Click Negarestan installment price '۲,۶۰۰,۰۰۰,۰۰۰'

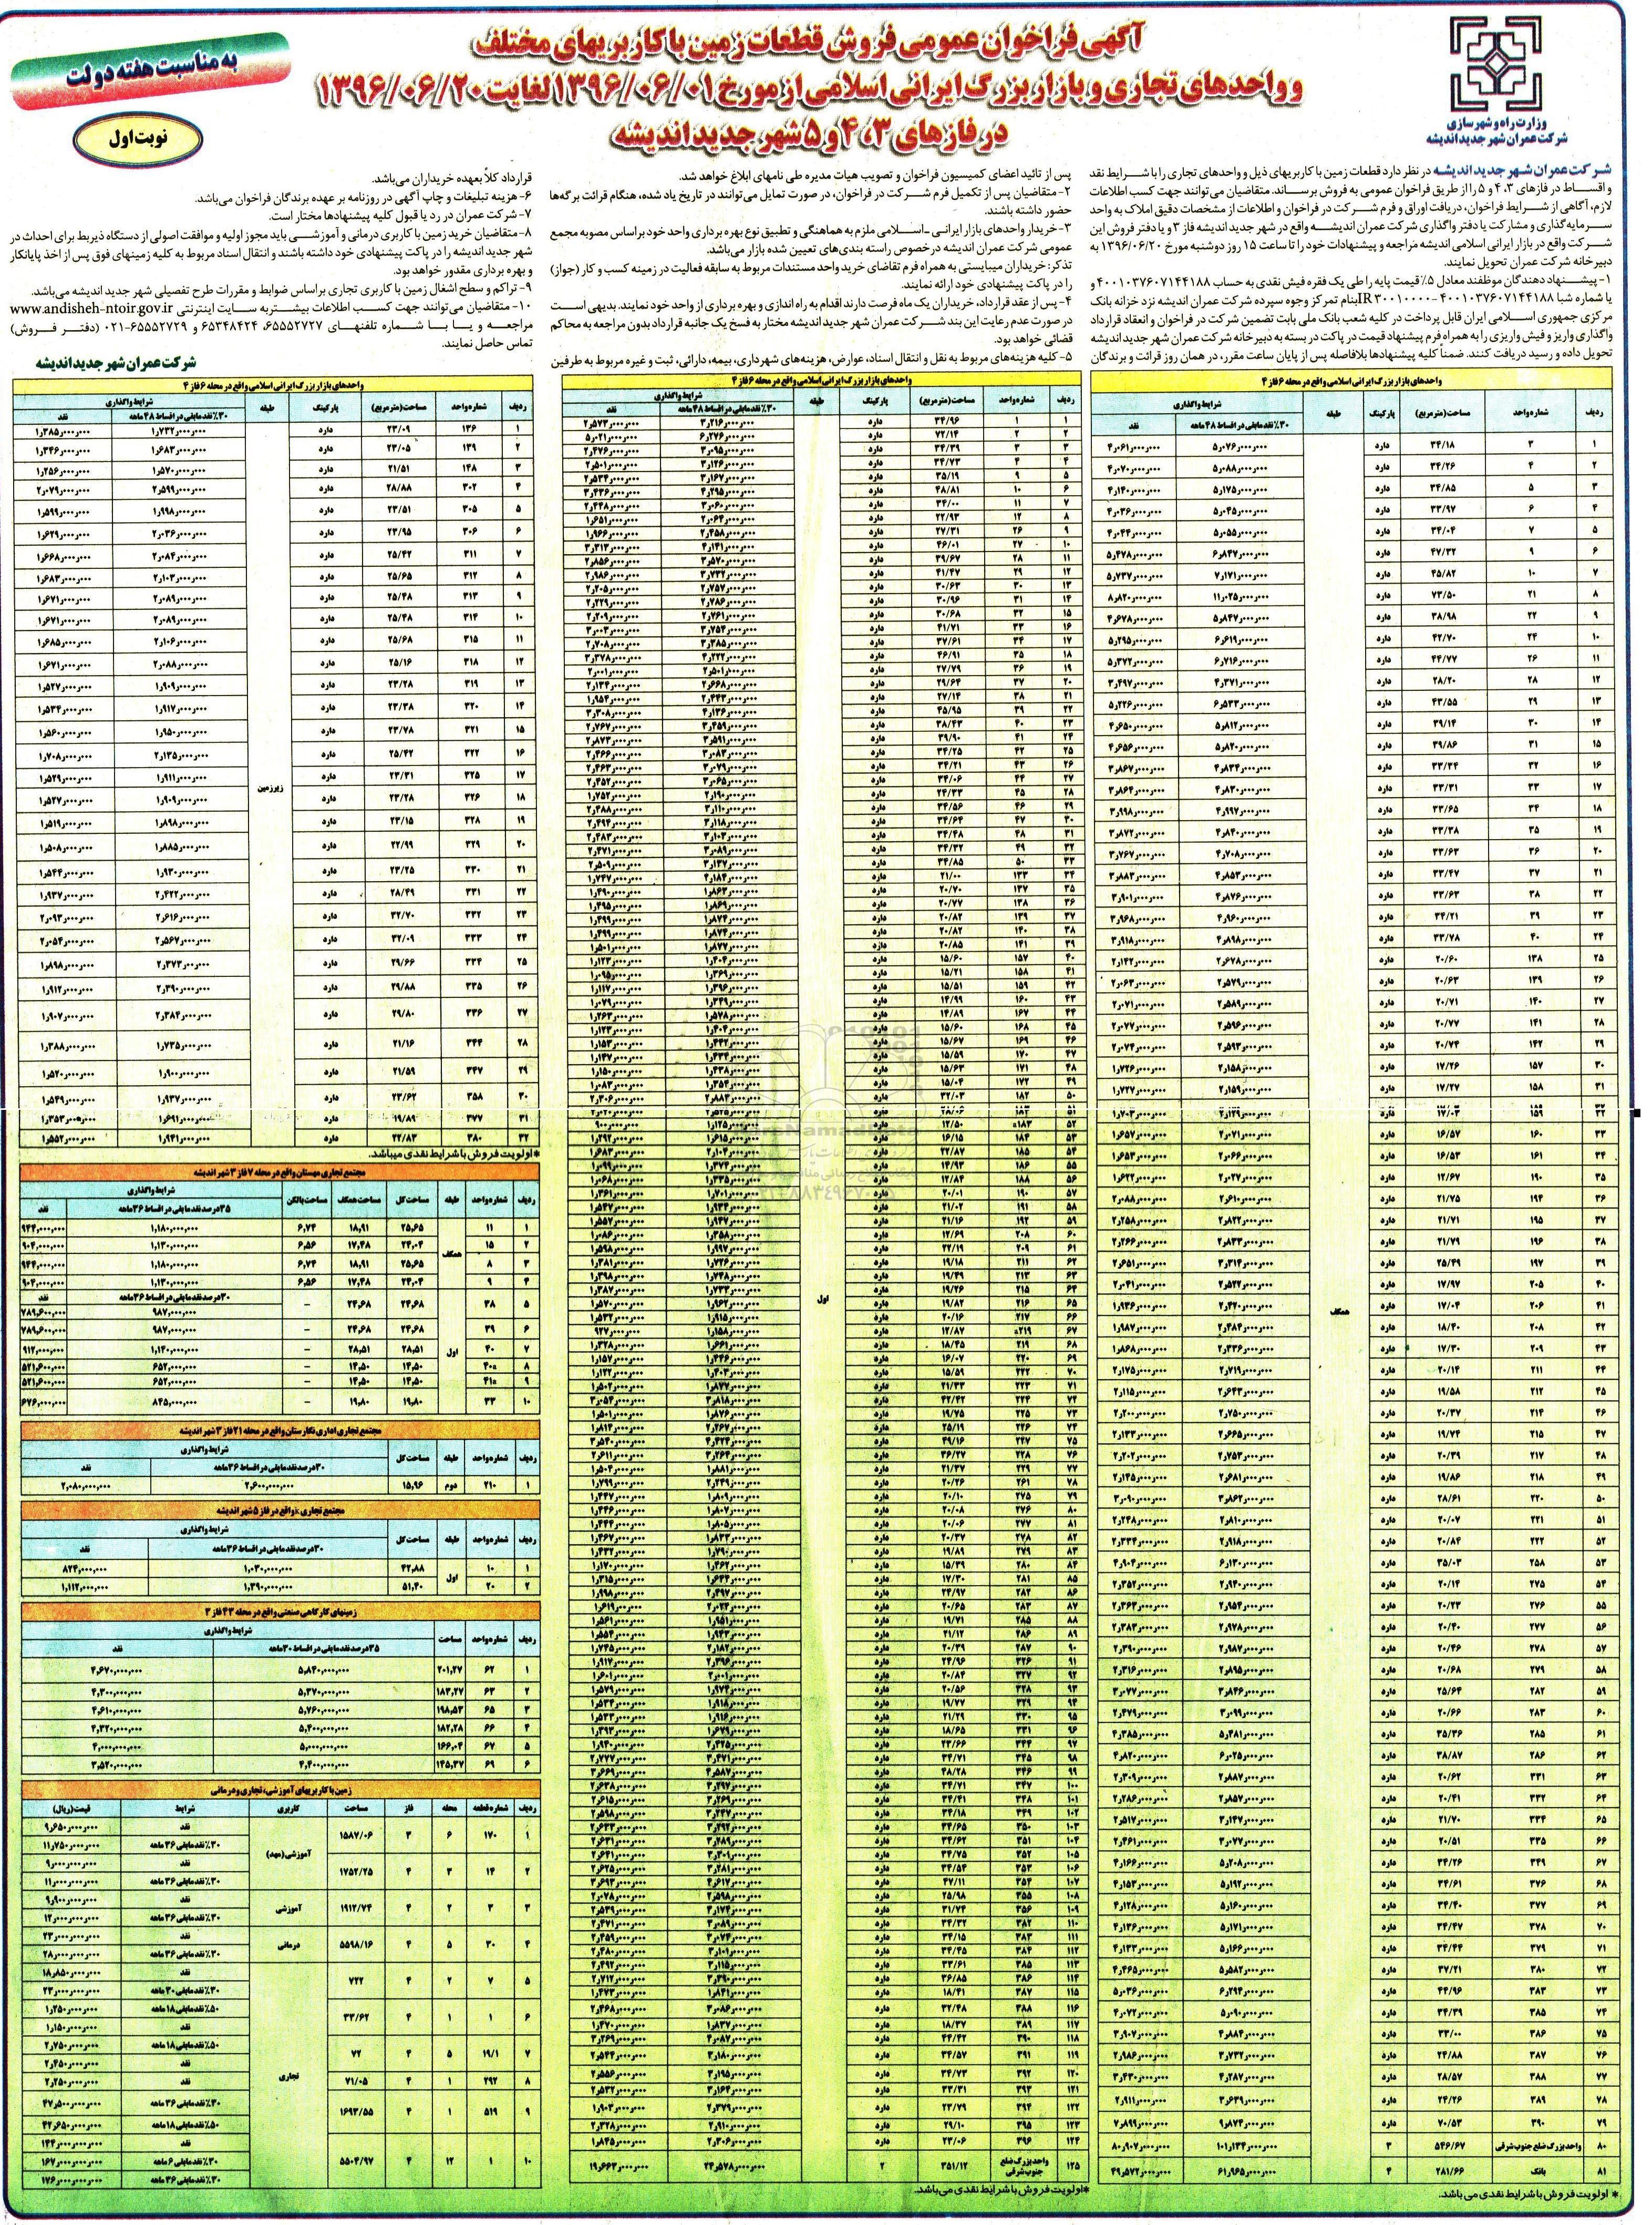click(x=269, y=1487)
